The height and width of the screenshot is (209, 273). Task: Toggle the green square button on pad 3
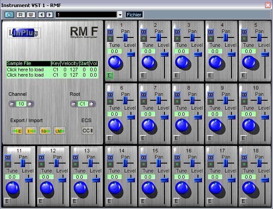[177, 38]
